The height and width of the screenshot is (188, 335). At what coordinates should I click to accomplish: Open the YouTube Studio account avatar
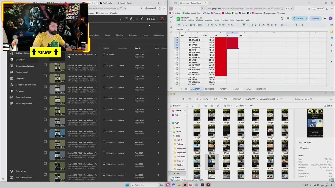pyautogui.click(x=162, y=19)
